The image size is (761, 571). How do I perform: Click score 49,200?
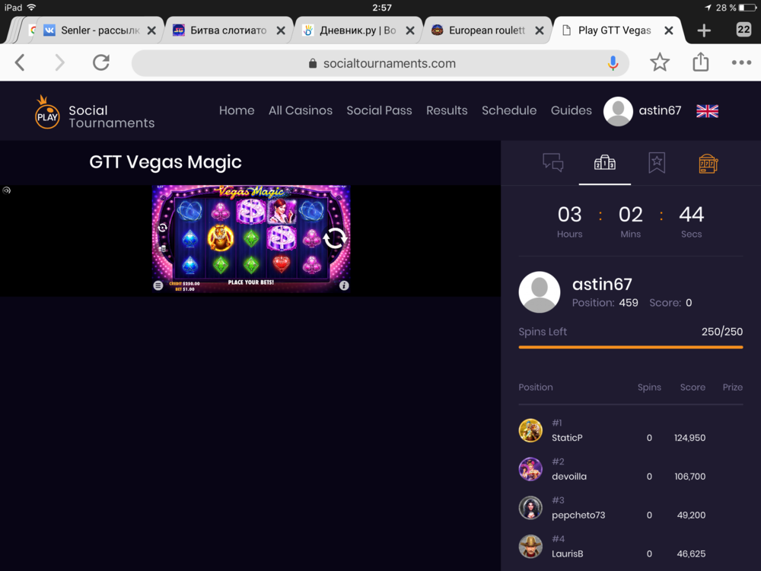[691, 515]
